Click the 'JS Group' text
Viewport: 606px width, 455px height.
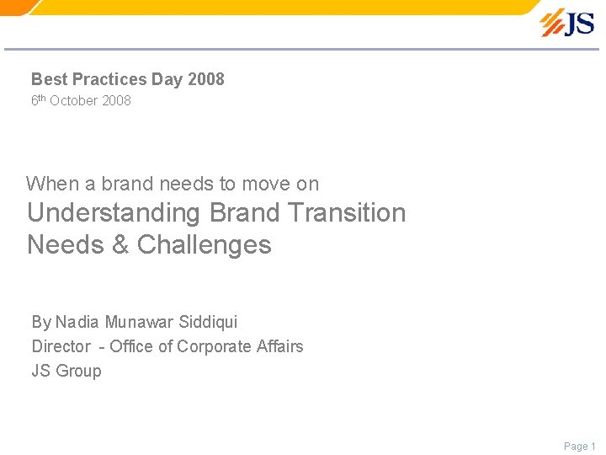click(x=66, y=371)
